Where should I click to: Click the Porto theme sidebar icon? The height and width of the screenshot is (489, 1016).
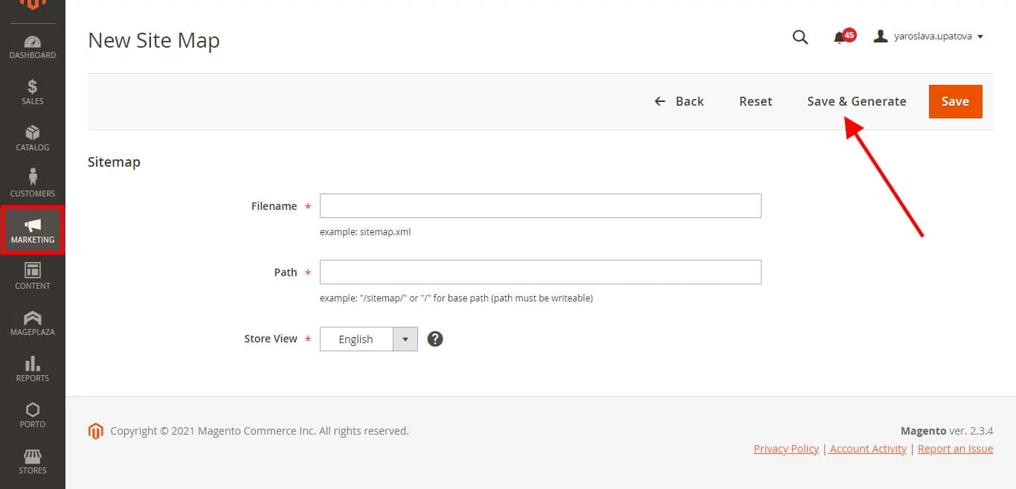tap(32, 412)
